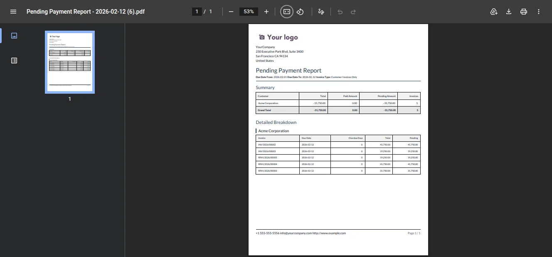Click invoice RINV/2026/00003 cell
This screenshot has height=257, width=552.
pyautogui.click(x=278, y=171)
